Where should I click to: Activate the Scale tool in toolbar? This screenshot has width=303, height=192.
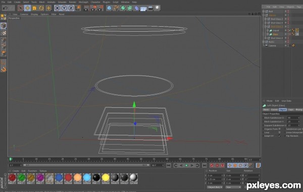point(34,8)
